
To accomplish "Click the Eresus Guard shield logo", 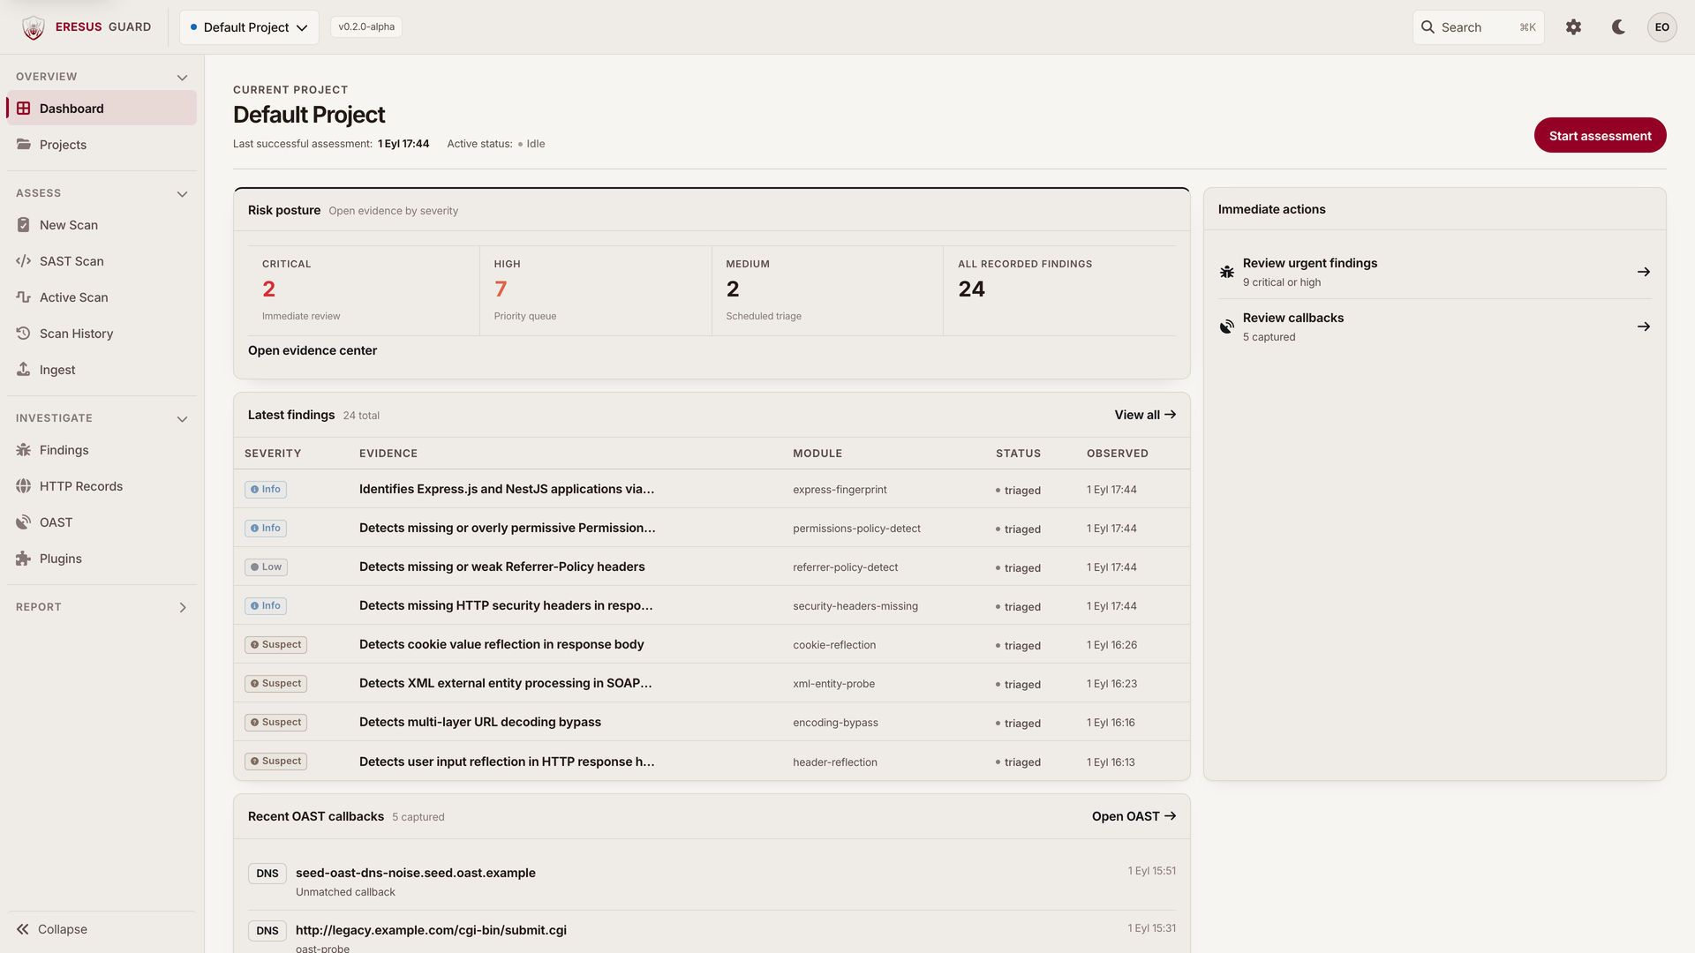I will [34, 27].
